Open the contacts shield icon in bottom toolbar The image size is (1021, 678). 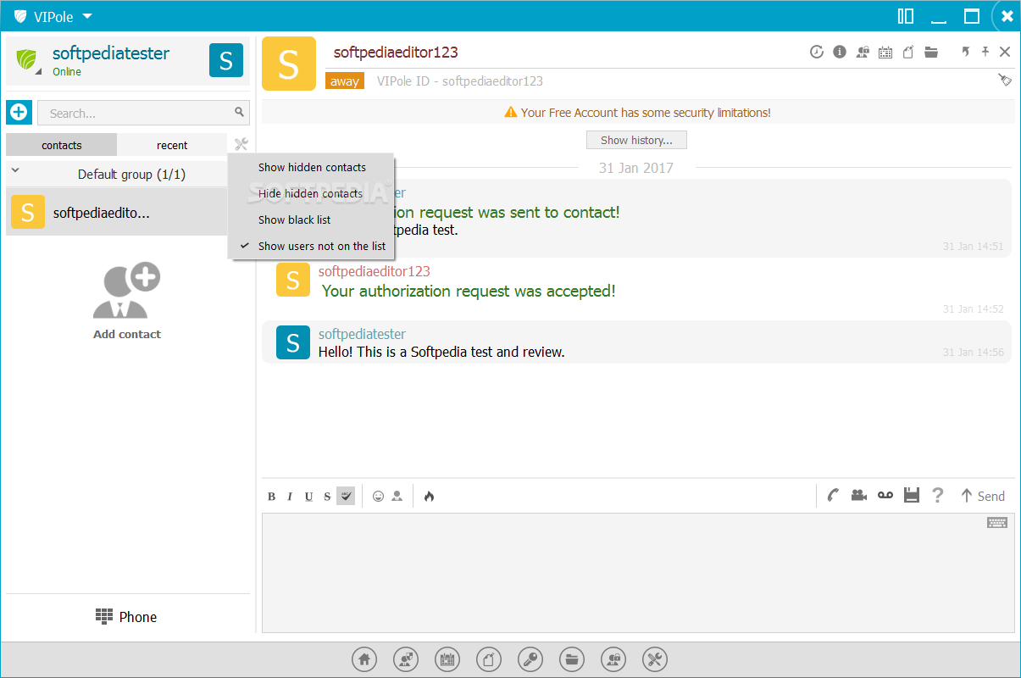point(406,659)
